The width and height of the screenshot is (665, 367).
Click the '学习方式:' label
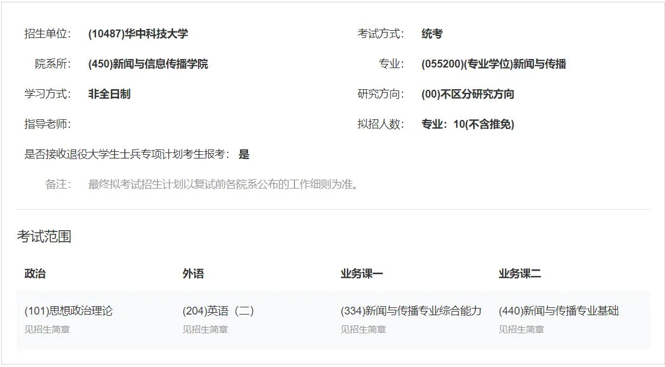[48, 94]
